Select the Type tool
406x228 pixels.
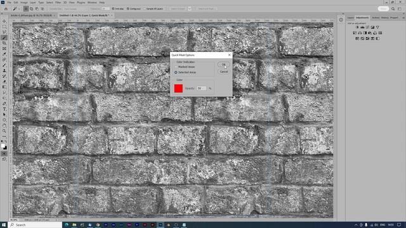(4, 109)
